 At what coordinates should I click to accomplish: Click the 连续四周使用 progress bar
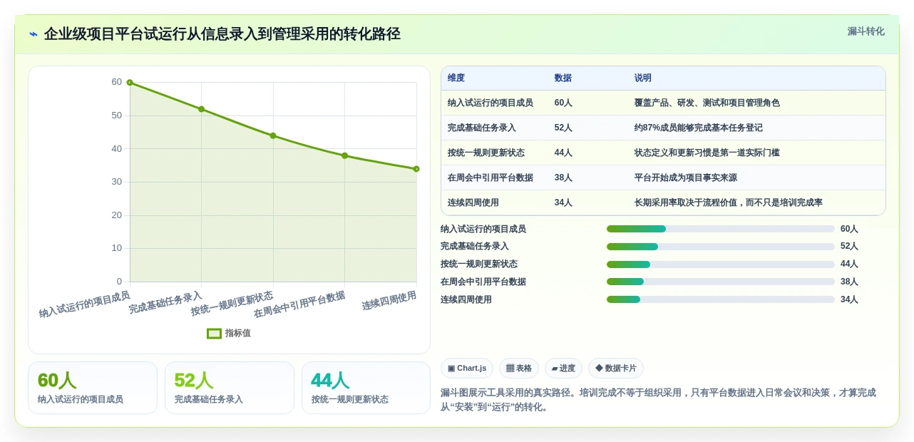pos(721,299)
